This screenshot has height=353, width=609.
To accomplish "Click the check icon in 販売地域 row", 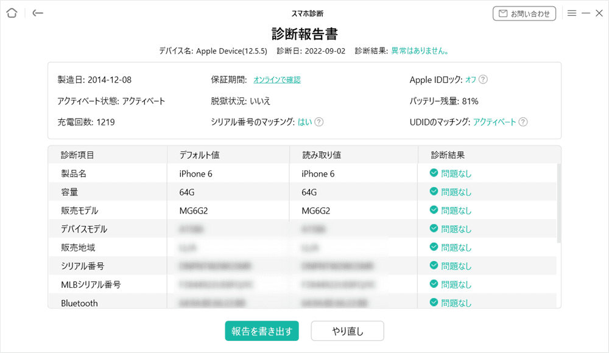I will [434, 247].
